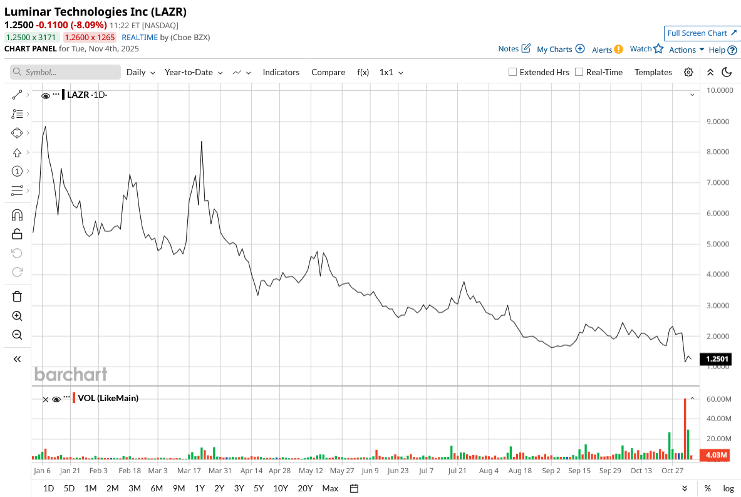Toggle percent scale button
Screen dimensions: 741x497
click(x=707, y=488)
